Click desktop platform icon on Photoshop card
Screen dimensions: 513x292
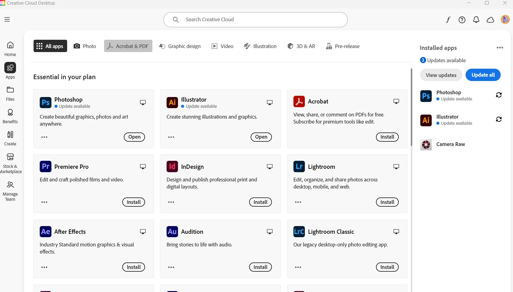(x=143, y=103)
